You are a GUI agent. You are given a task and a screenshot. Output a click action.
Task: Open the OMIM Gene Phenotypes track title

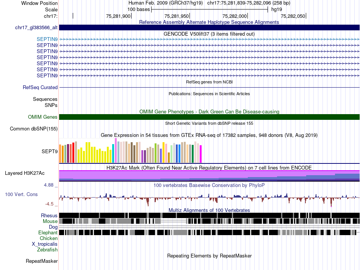[x=209, y=111]
